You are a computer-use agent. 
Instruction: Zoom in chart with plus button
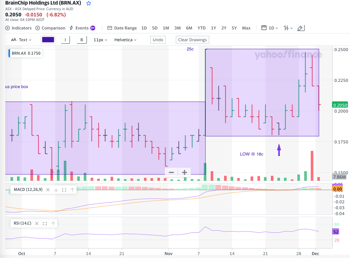coord(184,173)
